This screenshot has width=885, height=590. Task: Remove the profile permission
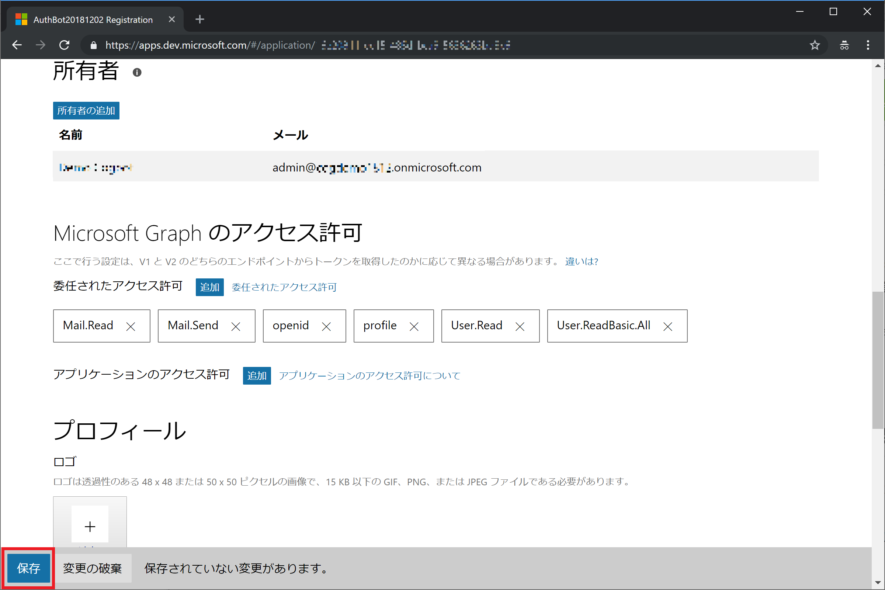pyautogui.click(x=414, y=327)
